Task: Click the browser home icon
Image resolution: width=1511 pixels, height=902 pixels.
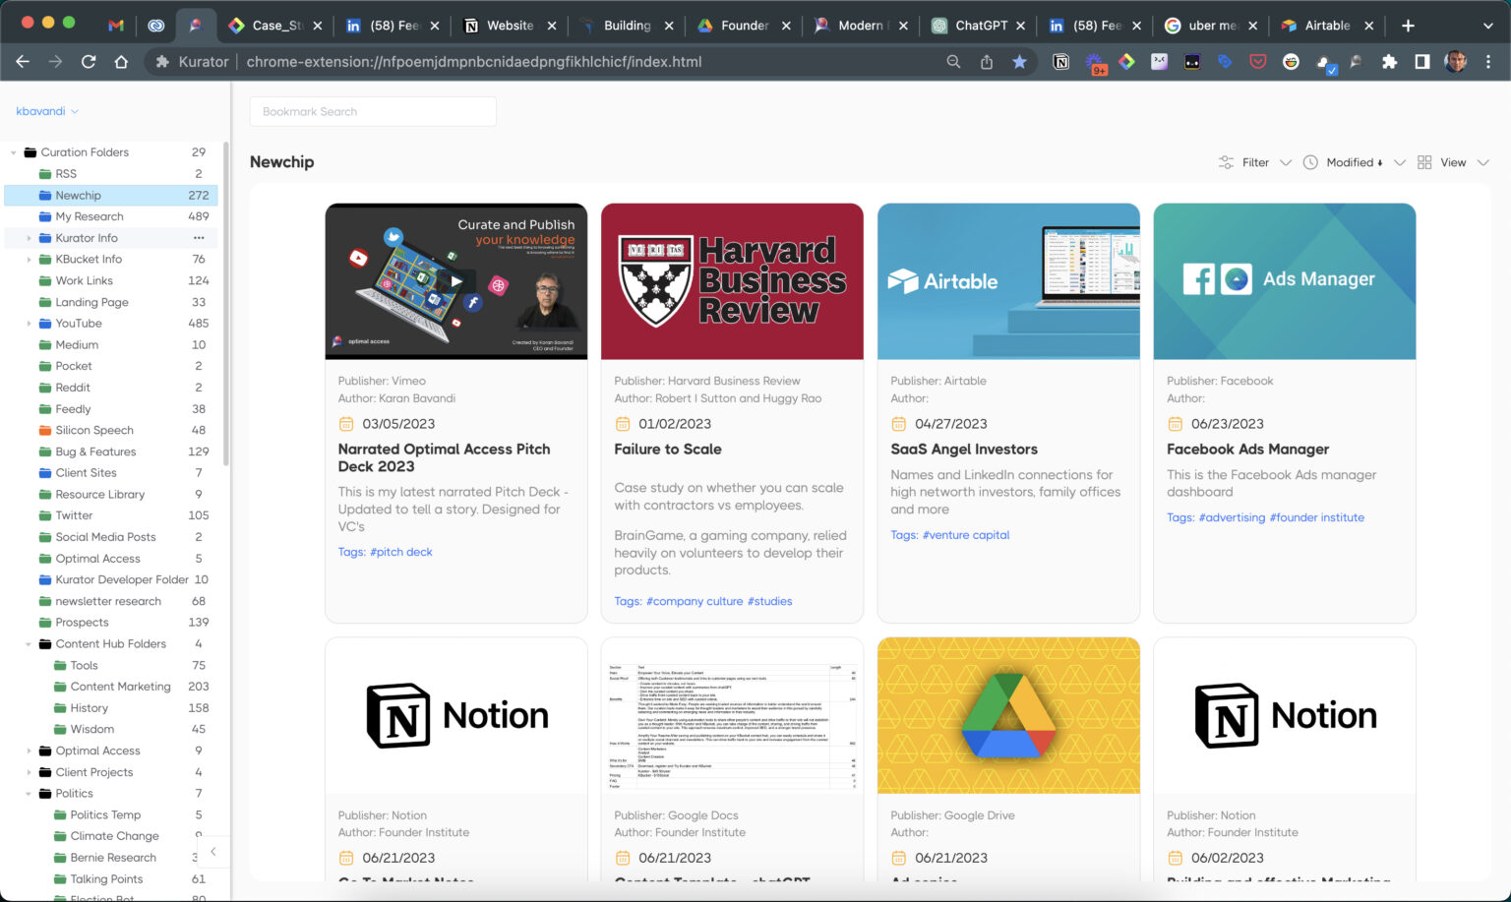Action: tap(121, 62)
